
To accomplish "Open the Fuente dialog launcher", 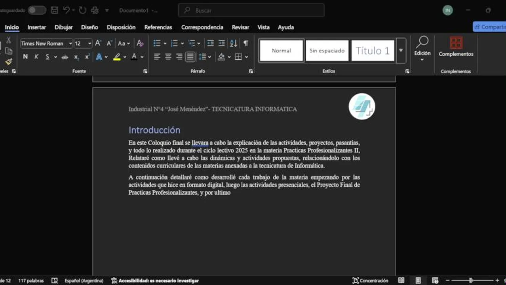I will [145, 71].
